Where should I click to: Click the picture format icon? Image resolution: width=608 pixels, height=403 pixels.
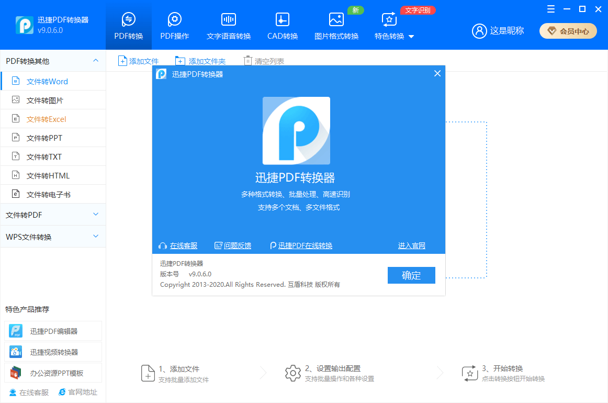click(x=336, y=19)
